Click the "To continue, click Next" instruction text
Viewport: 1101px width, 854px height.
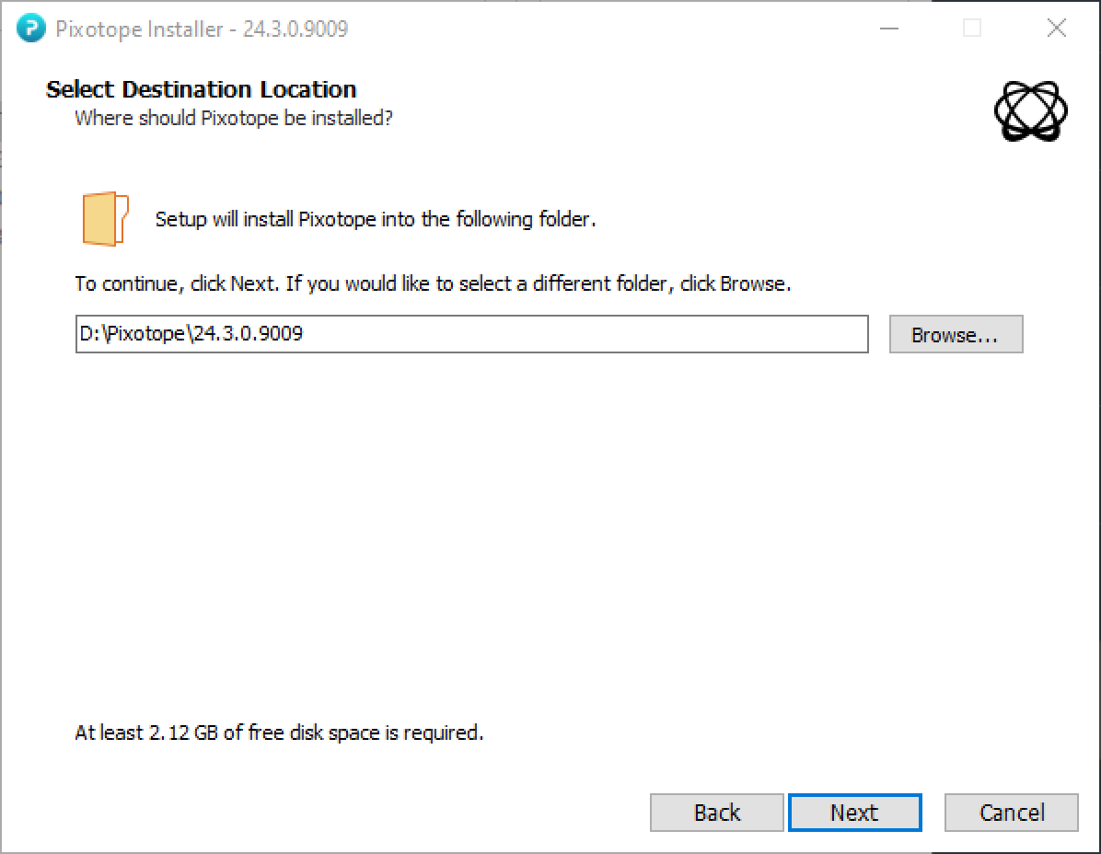coord(433,283)
